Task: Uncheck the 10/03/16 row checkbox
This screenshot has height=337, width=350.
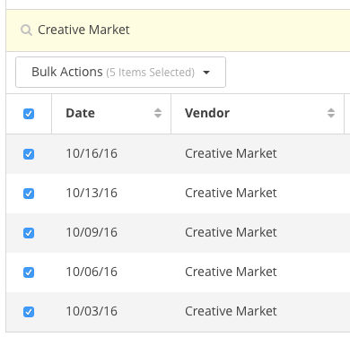Action: click(x=29, y=312)
